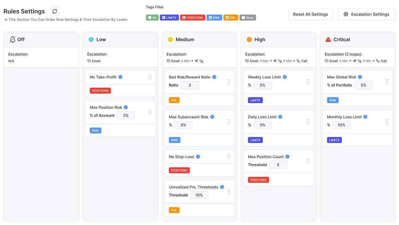Click info icon beside Max Position Count
Screen dimensions: 399x225
click(x=287, y=157)
